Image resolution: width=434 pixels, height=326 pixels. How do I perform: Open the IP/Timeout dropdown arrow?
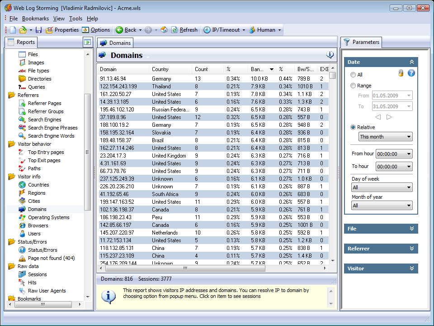click(244, 30)
